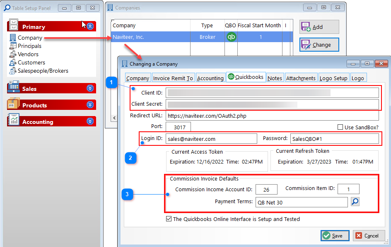The width and height of the screenshot is (391, 247).
Task: Click left scroll arrow in Companies list
Action: 114,118
